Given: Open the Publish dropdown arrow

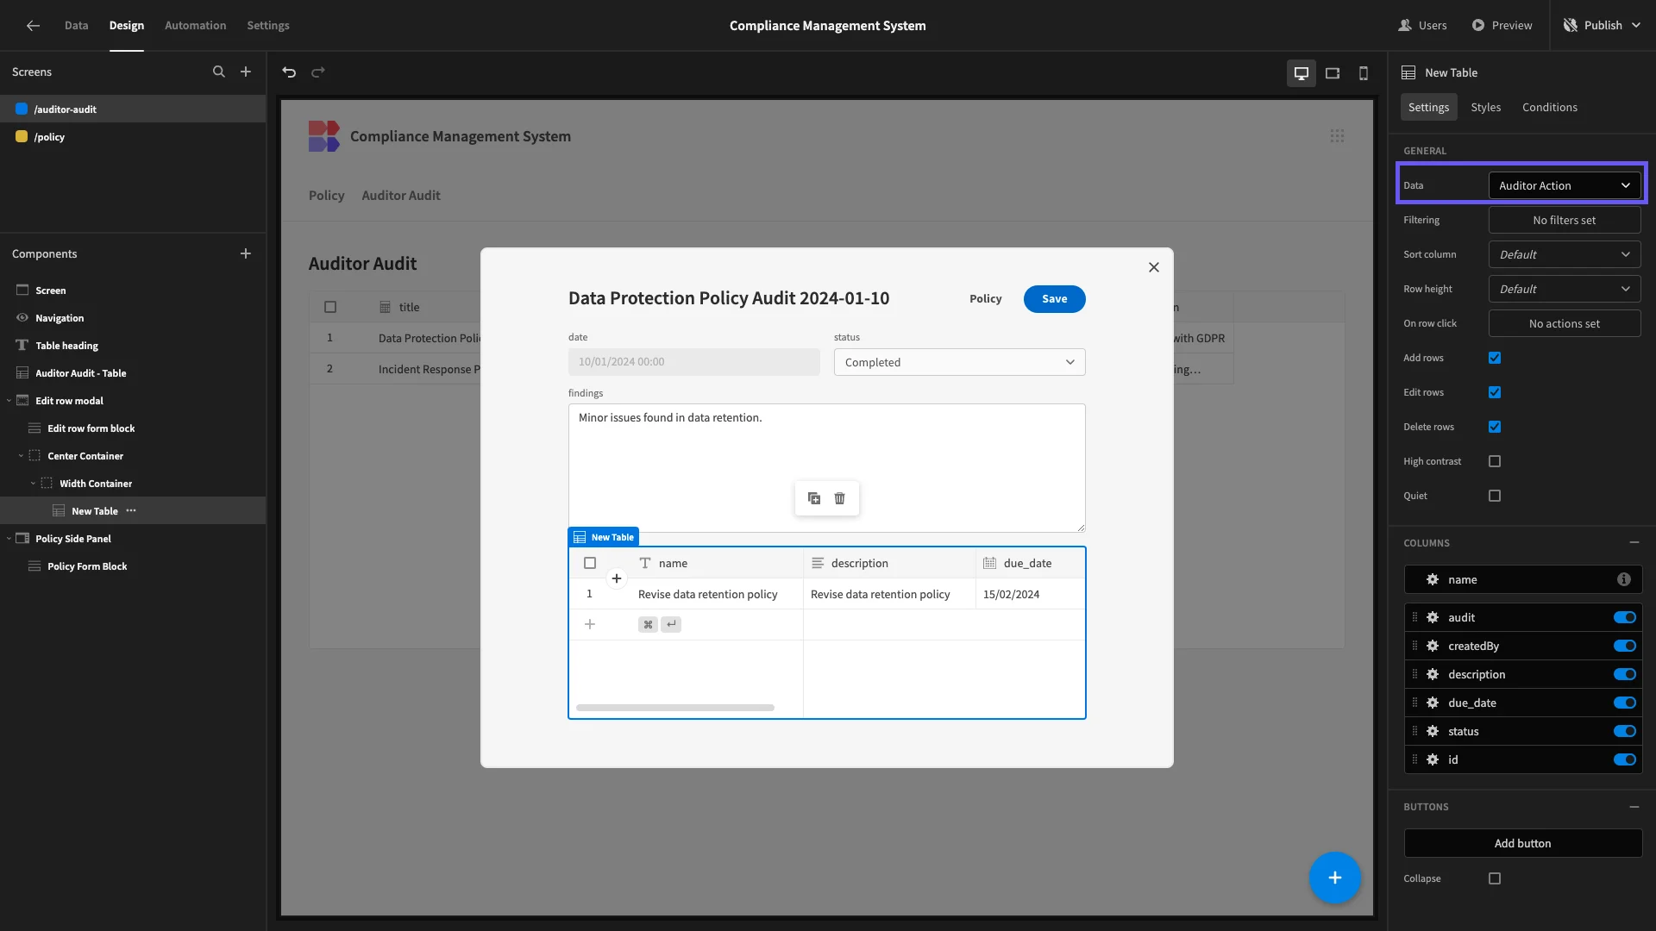Looking at the screenshot, I should tap(1637, 25).
